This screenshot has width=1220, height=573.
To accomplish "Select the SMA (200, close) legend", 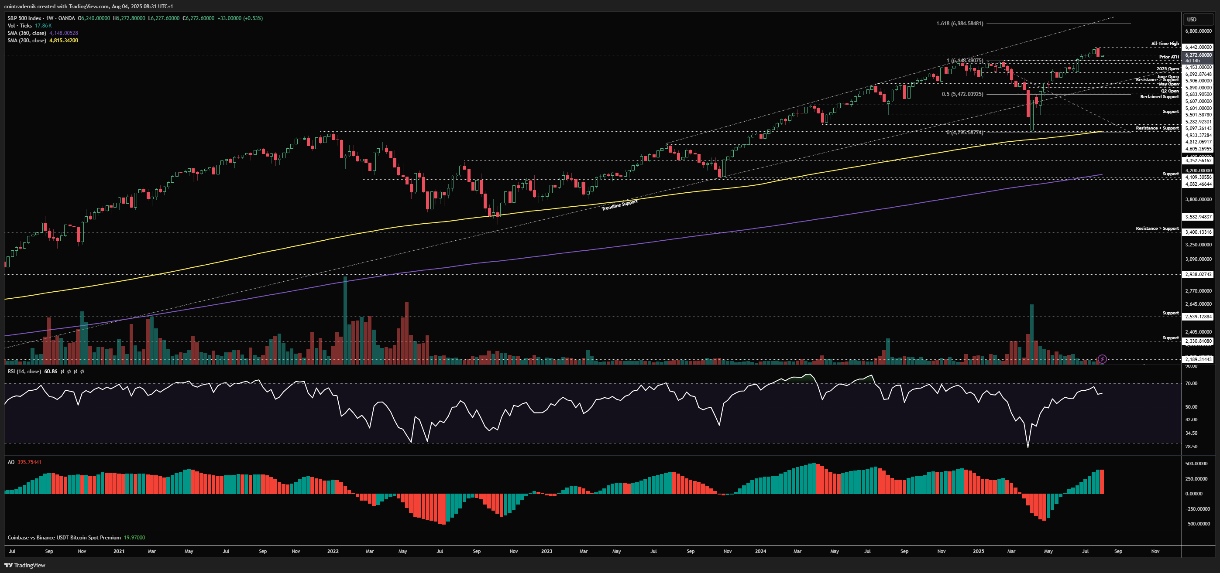I will click(27, 41).
